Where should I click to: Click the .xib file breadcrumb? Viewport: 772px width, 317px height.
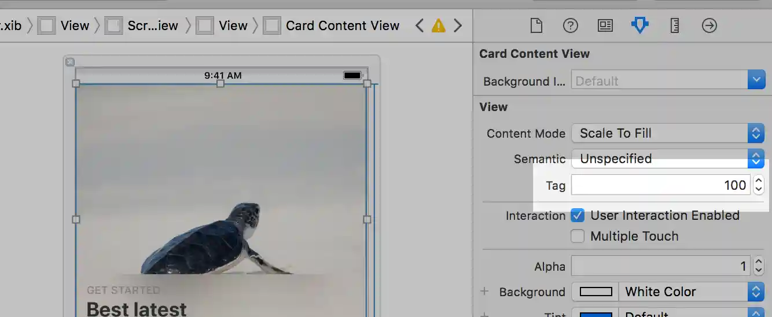(x=10, y=25)
